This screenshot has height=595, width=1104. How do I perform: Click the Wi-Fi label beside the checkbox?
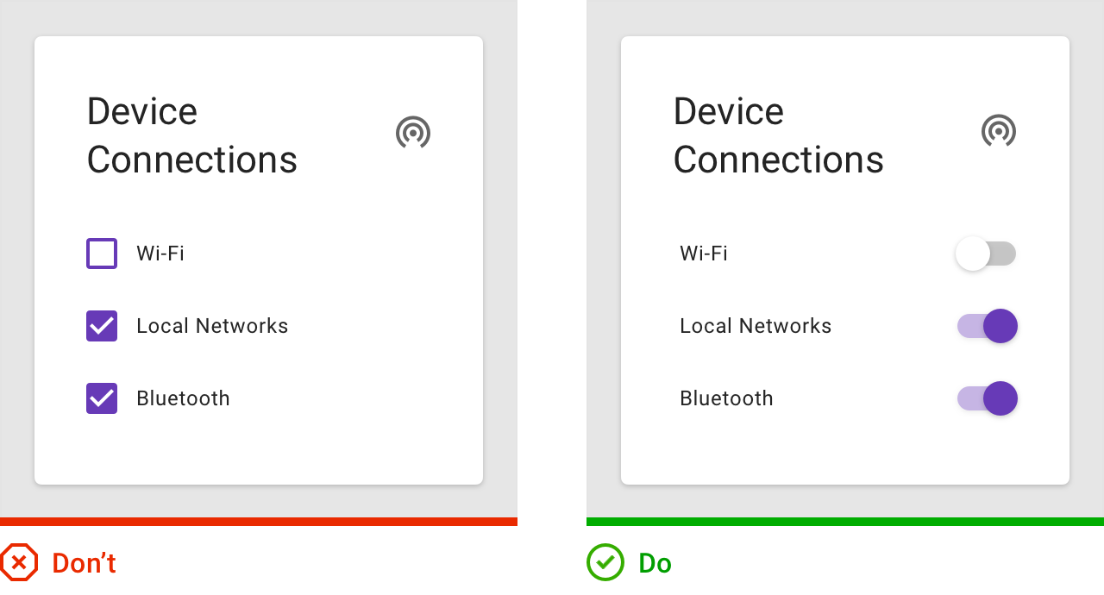pos(160,254)
